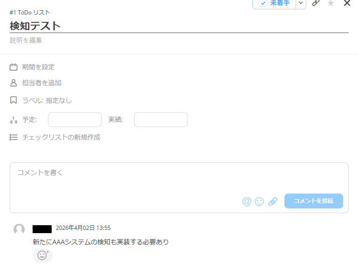
Task: Open ラベル: 指定なし selector
Action: click(x=47, y=100)
